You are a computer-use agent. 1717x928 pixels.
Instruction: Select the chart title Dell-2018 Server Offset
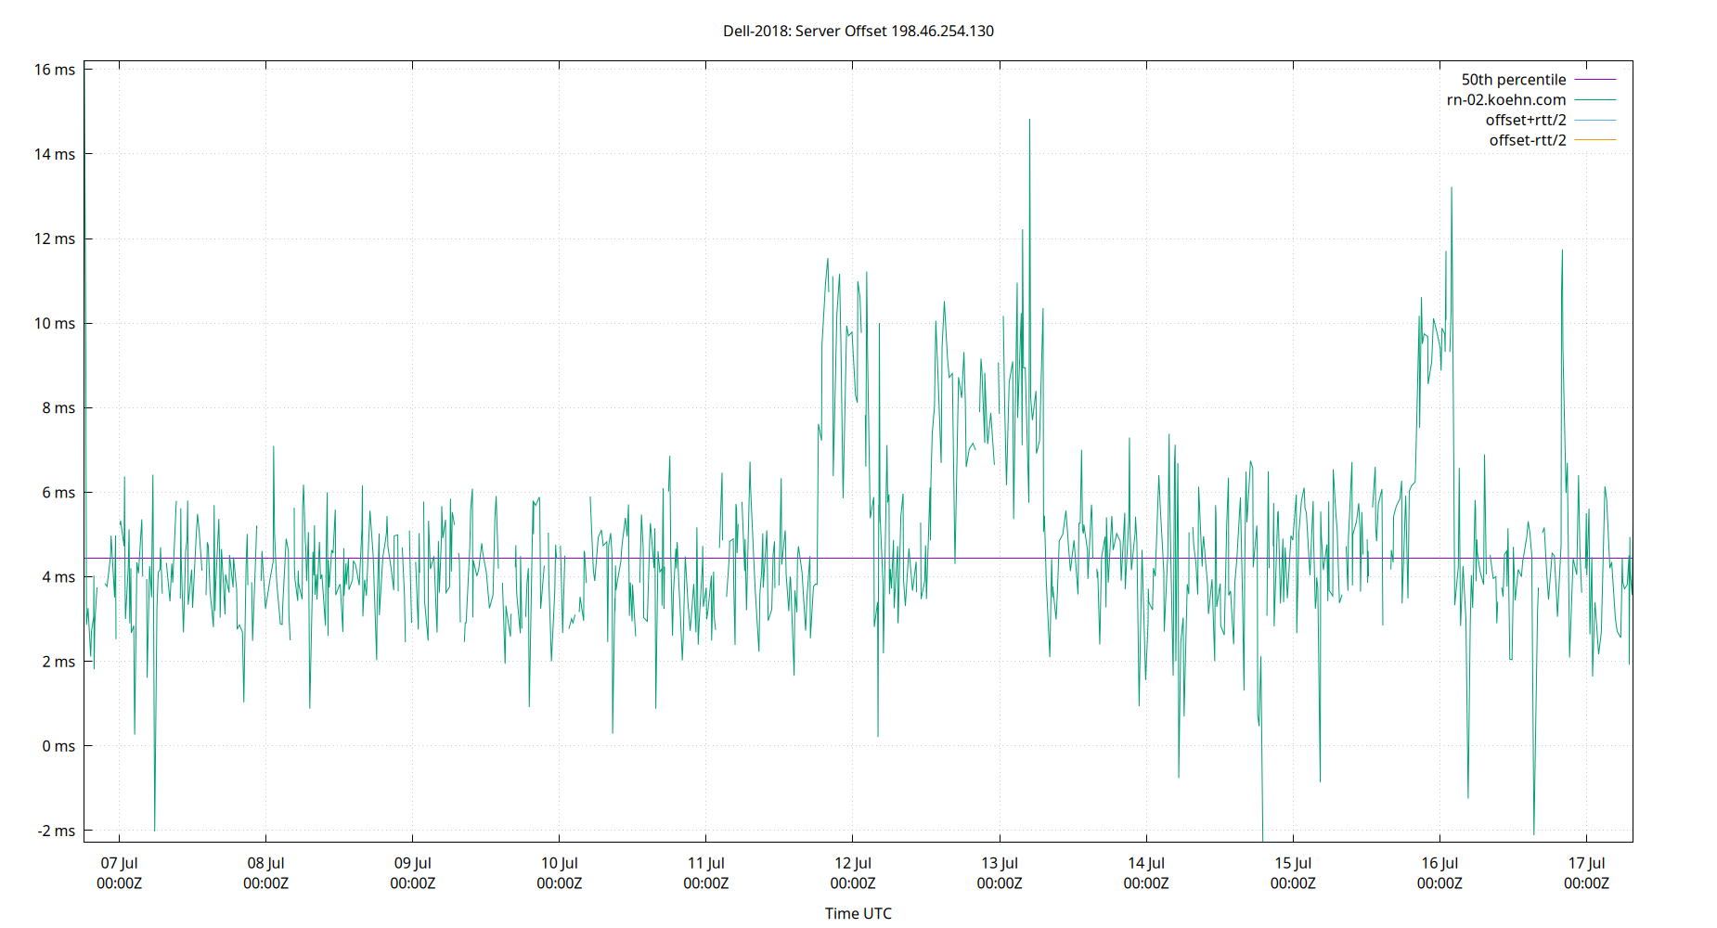(x=858, y=31)
